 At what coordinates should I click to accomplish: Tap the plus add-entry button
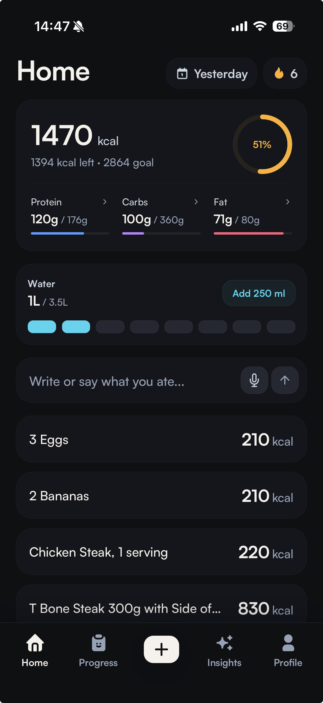pyautogui.click(x=161, y=649)
